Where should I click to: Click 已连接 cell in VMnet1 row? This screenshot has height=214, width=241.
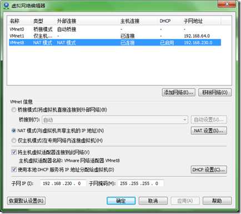click(x=128, y=36)
